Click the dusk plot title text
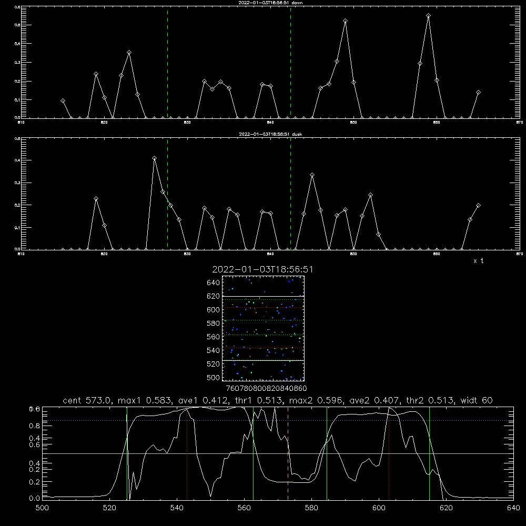The width and height of the screenshot is (526, 526). 270,134
